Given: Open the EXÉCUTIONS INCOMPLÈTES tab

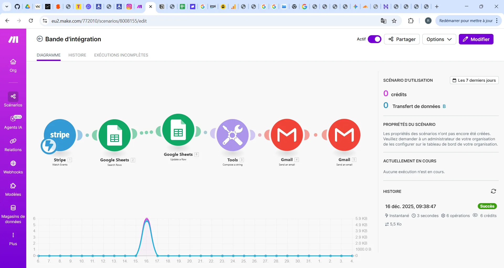Looking at the screenshot, I should point(121,55).
